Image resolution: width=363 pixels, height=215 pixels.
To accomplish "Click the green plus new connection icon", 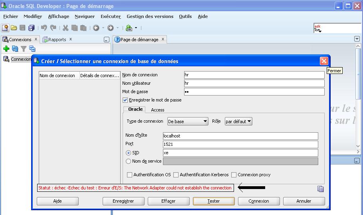I will [x=6, y=49].
